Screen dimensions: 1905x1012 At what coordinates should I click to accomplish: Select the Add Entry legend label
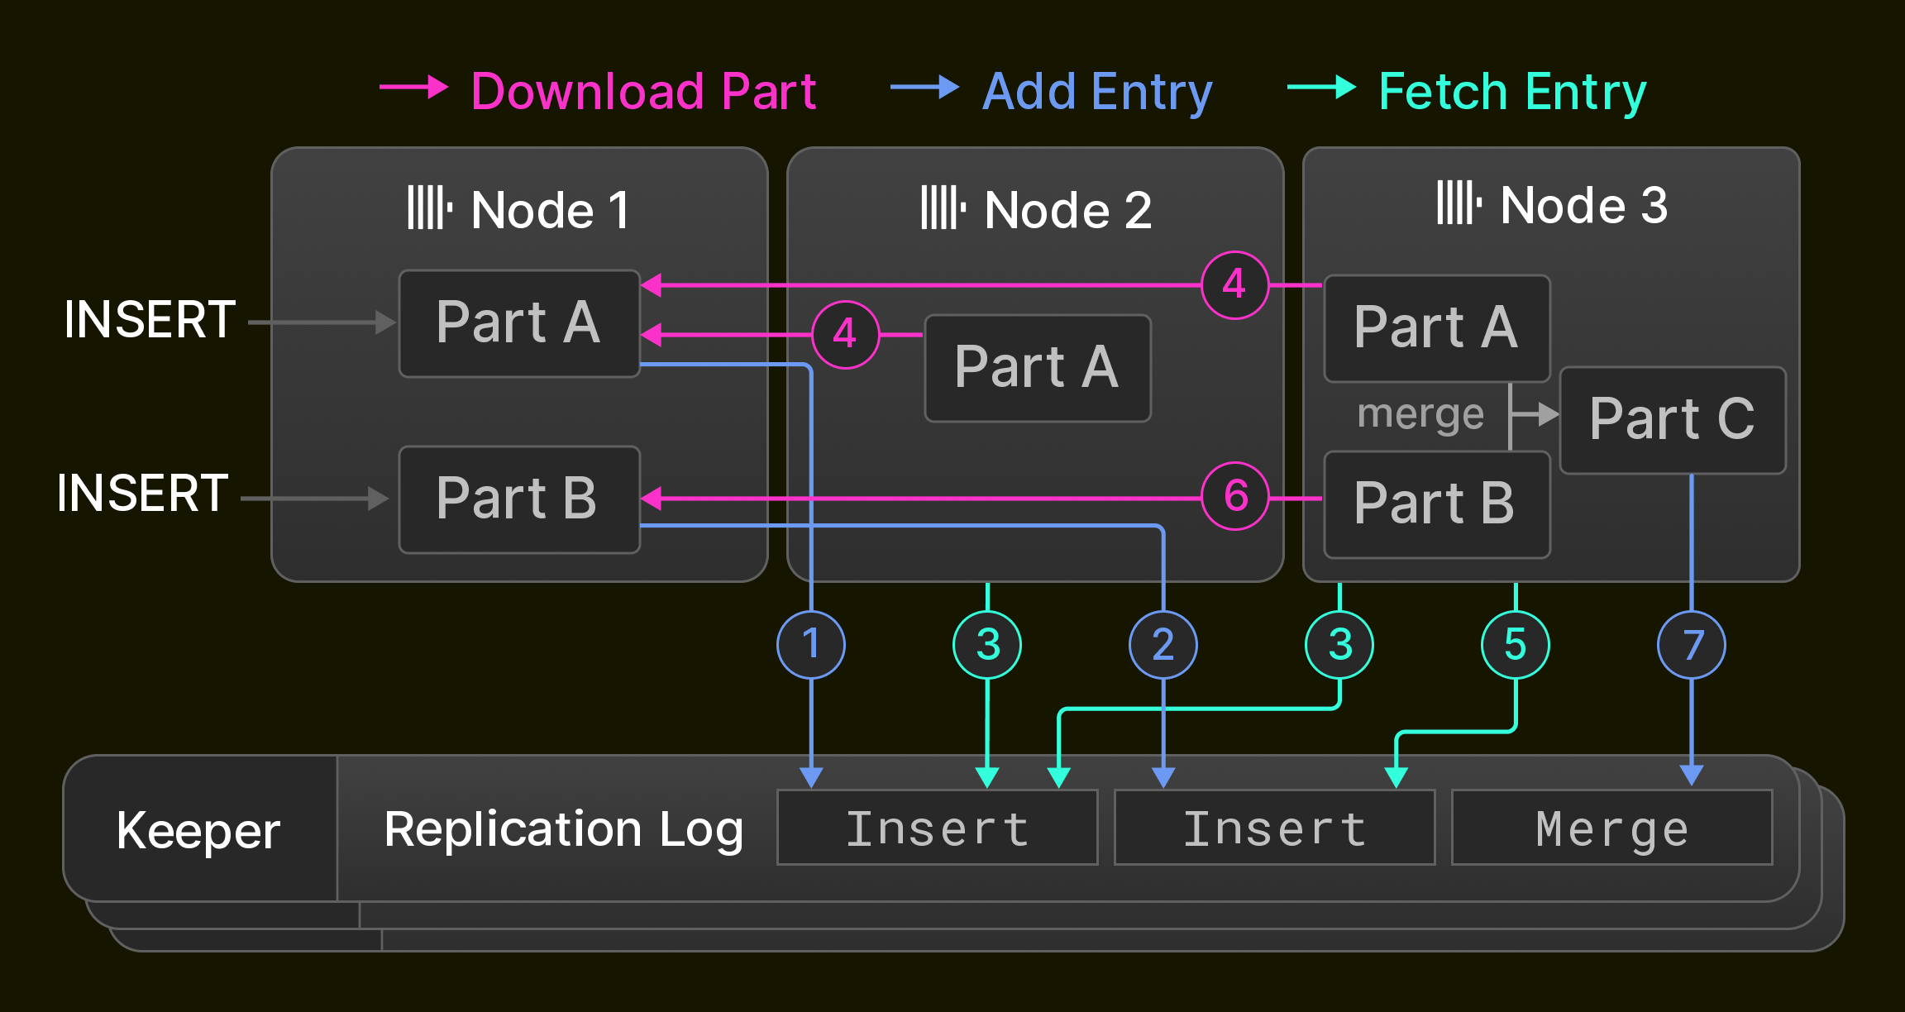click(x=1097, y=91)
